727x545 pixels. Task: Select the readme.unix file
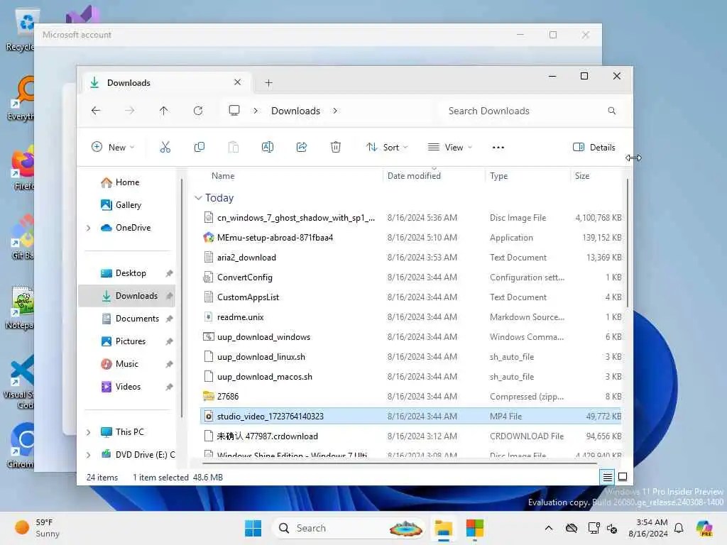(x=411, y=317)
